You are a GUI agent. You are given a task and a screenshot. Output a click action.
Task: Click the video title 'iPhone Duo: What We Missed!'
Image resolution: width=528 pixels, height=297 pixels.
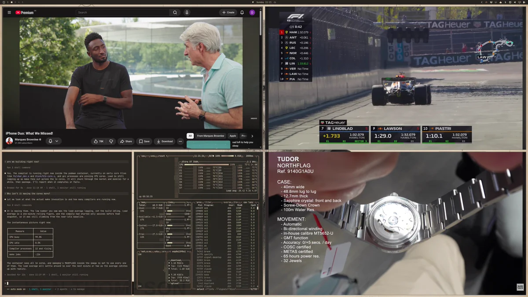click(29, 133)
